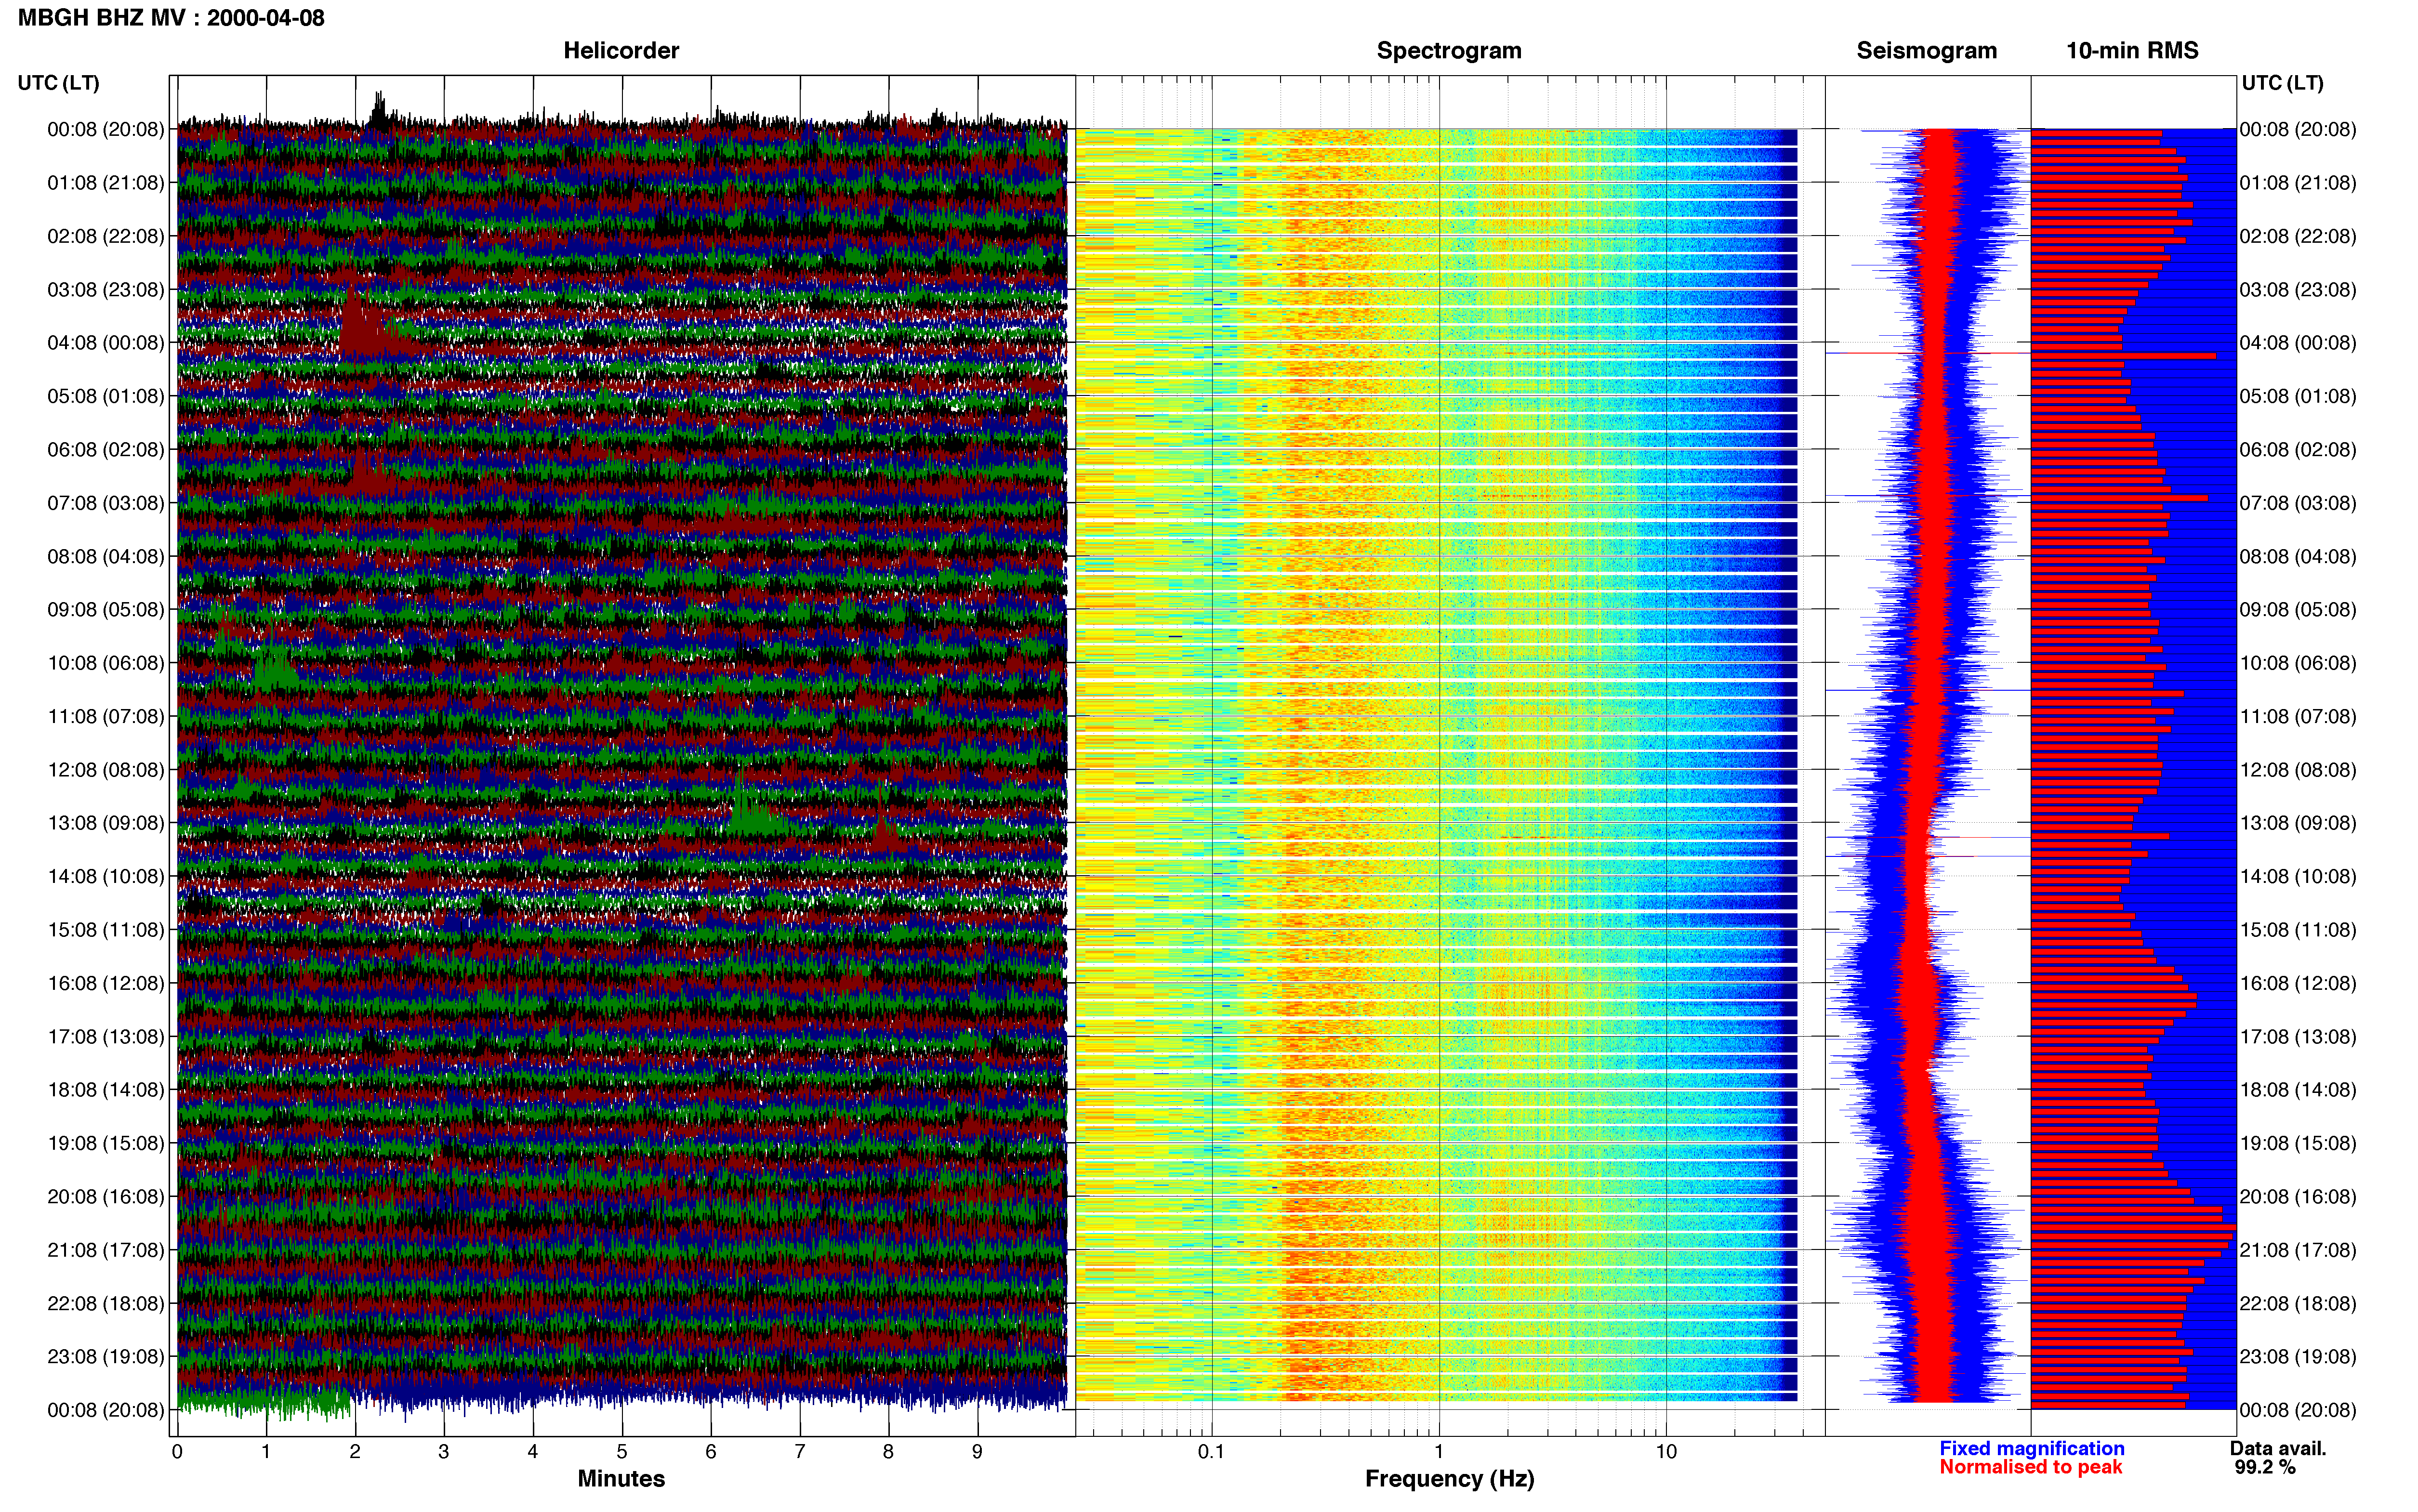Select the 'Helicorder' panel heading
The height and width of the screenshot is (1512, 2418).
(621, 51)
